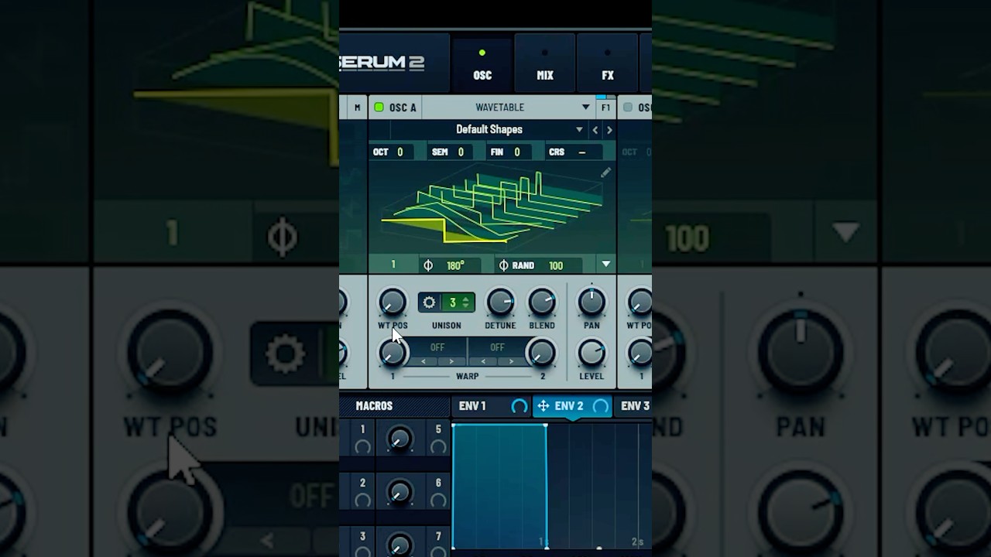Click the OSC A WT POS knob
The height and width of the screenshot is (557, 991).
point(393,302)
